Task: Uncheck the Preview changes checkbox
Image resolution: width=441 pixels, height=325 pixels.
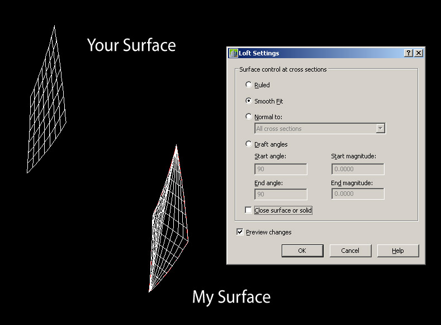Action: click(240, 232)
